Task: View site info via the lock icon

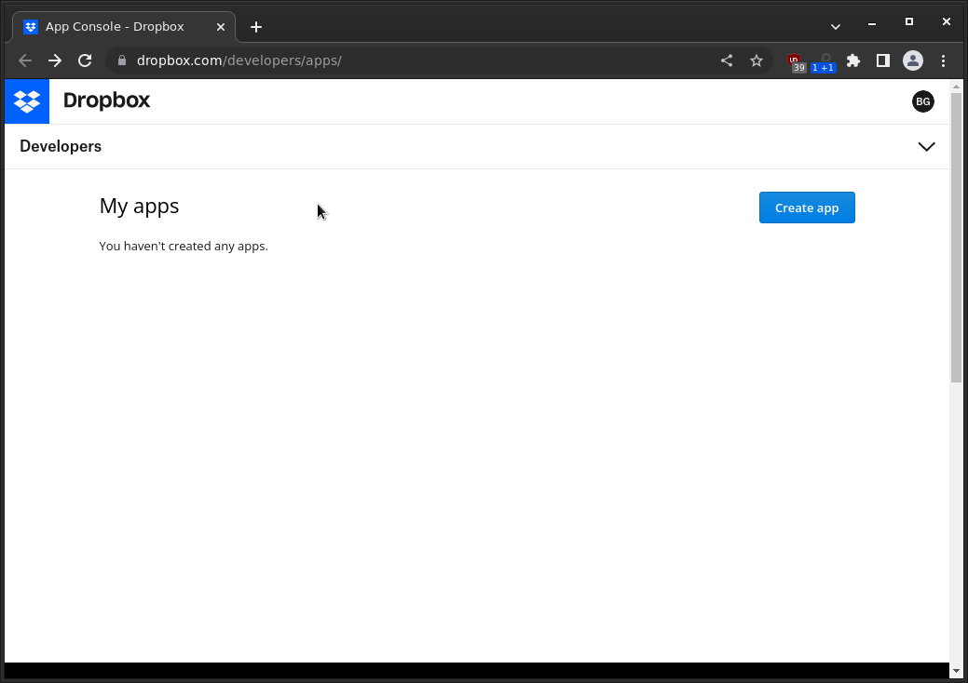Action: coord(122,60)
